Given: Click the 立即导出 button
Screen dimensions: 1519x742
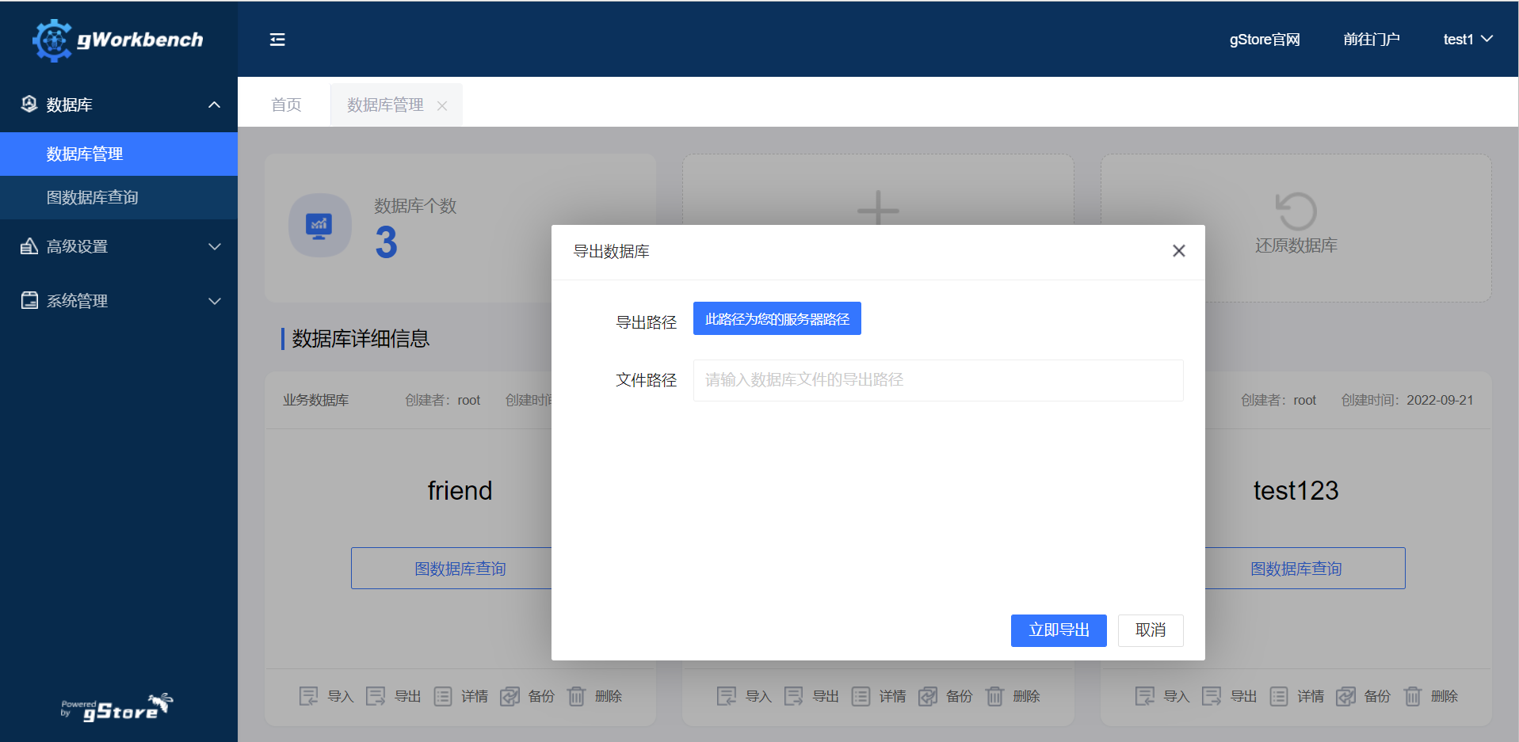Looking at the screenshot, I should tap(1058, 630).
